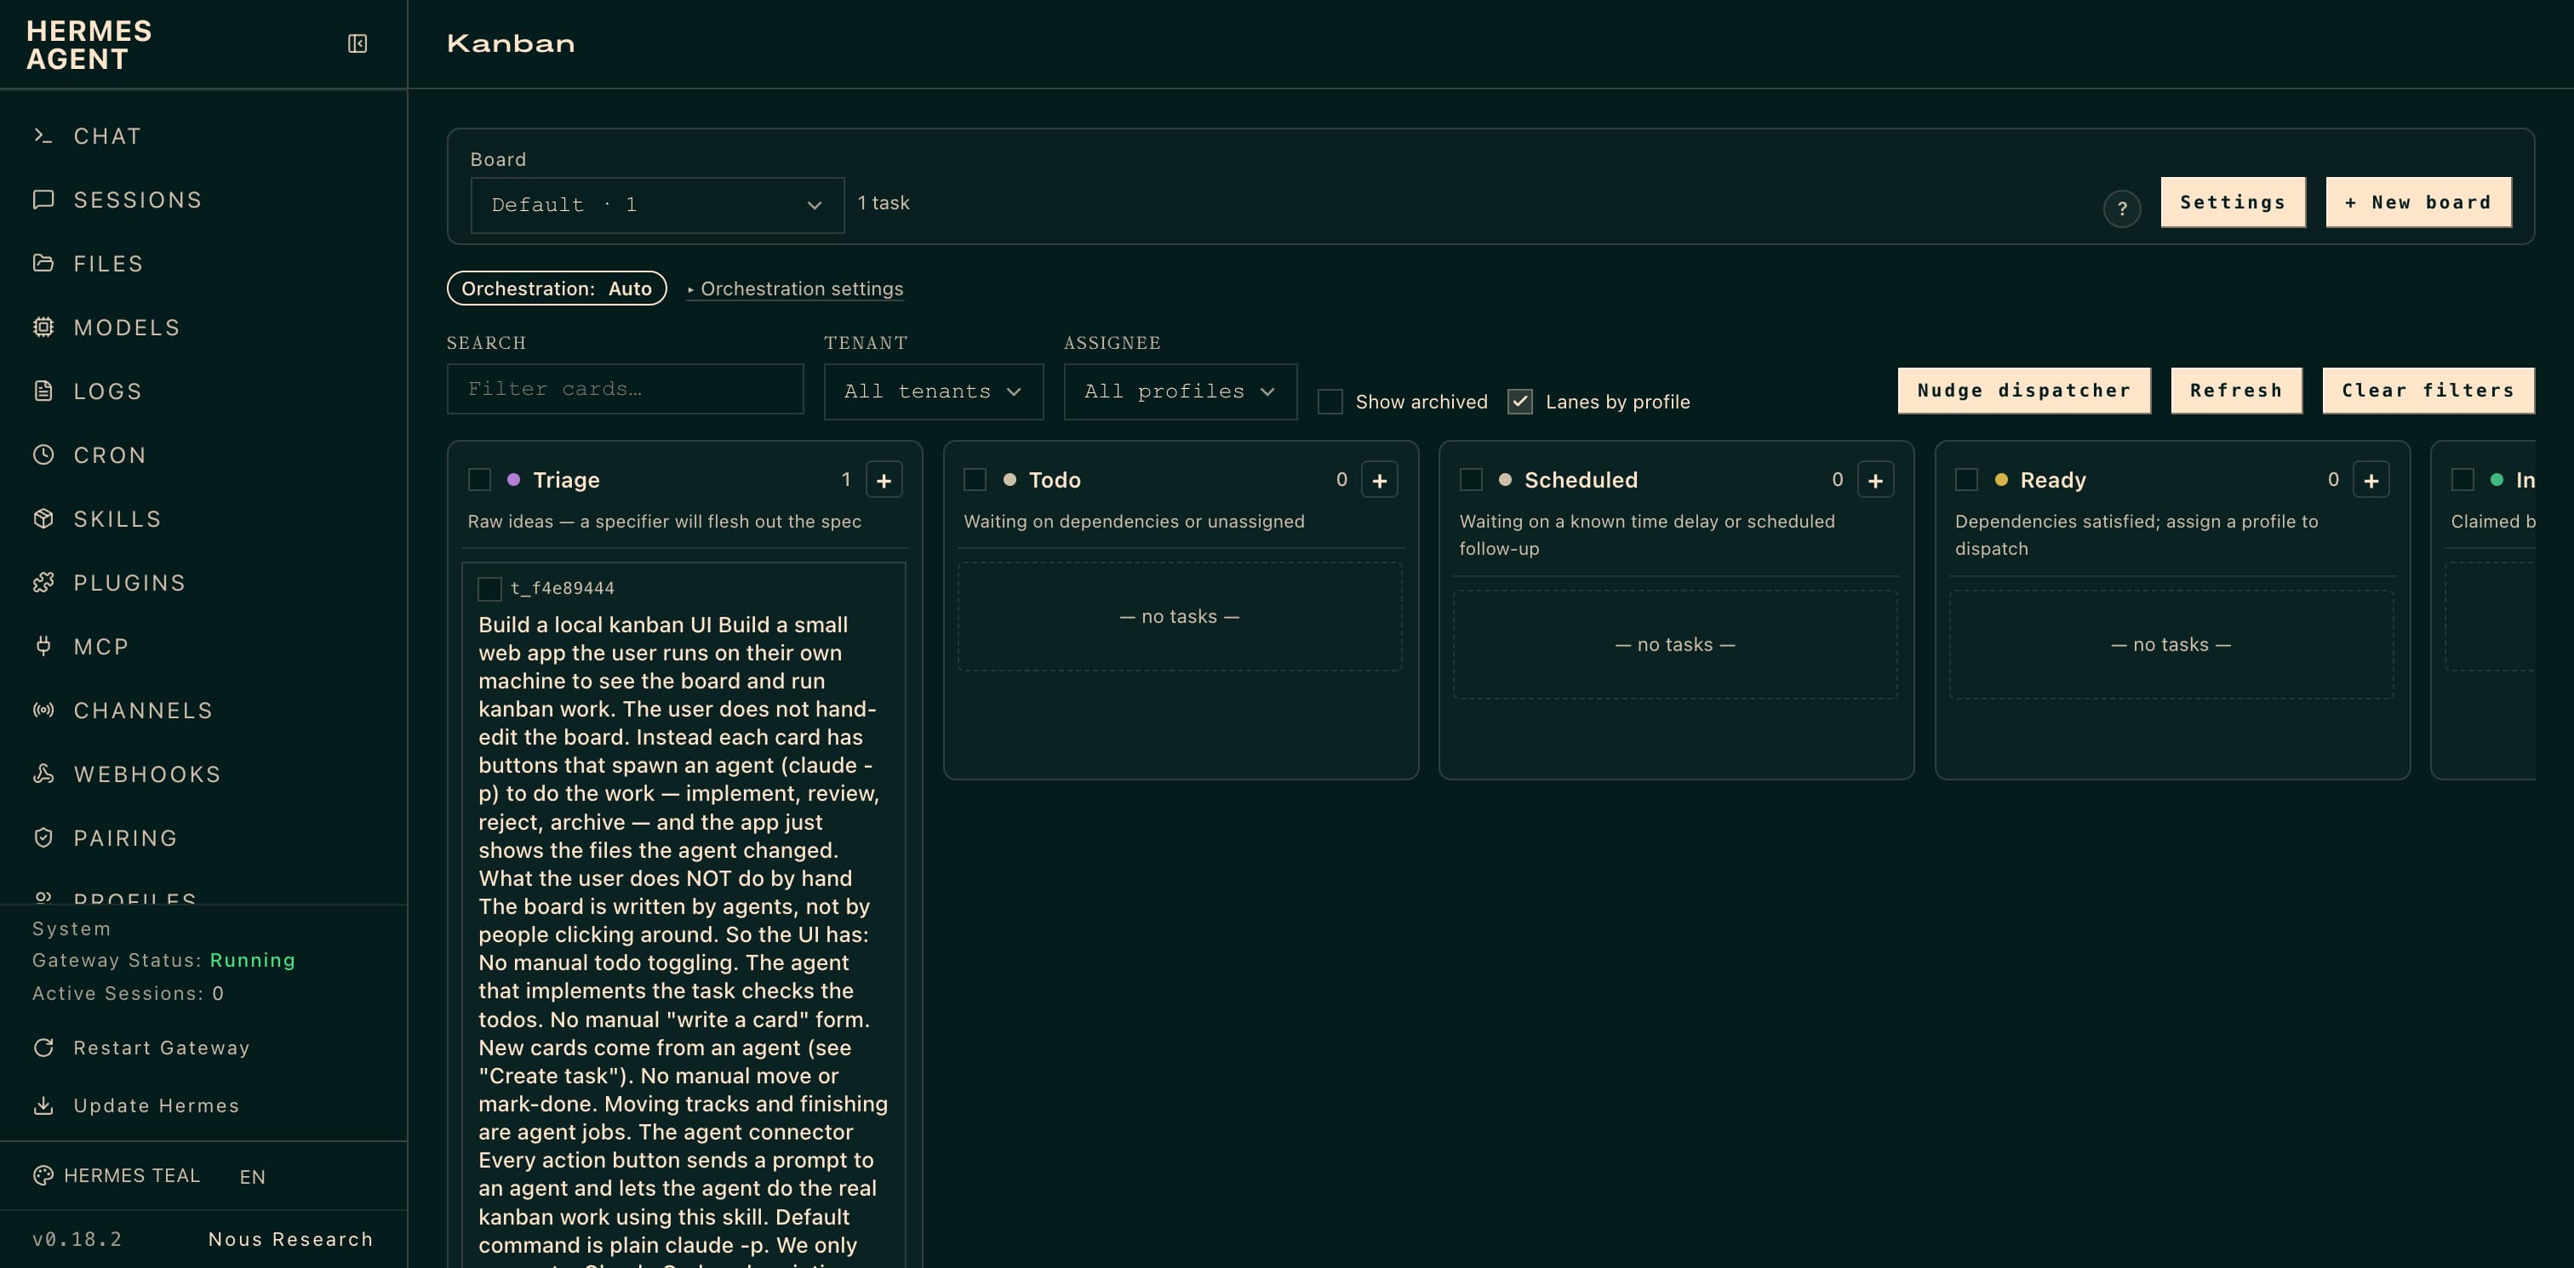Click the Files folder icon
The width and height of the screenshot is (2574, 1268).
click(x=43, y=264)
